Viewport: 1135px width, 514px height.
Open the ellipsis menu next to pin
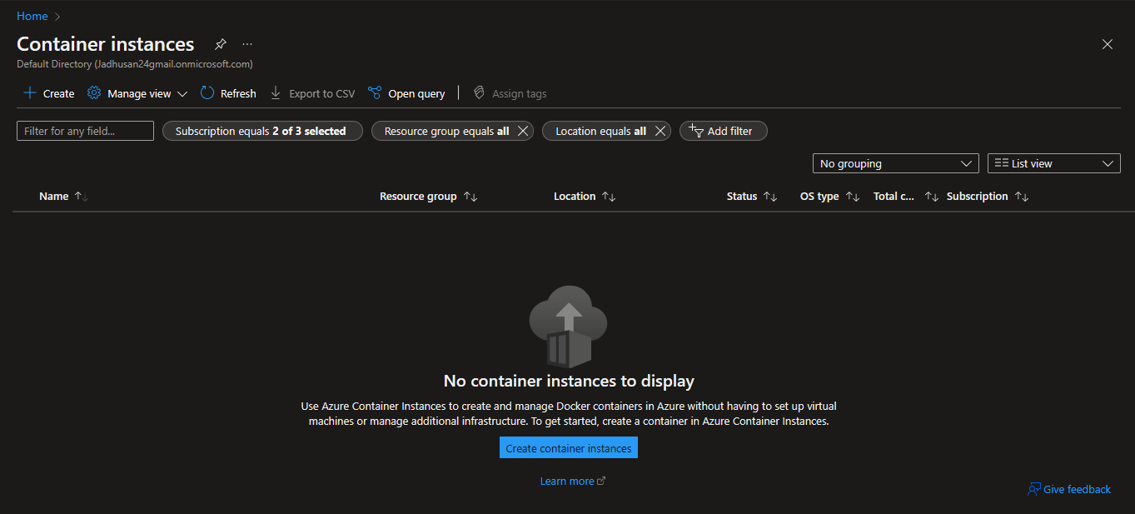(x=246, y=44)
